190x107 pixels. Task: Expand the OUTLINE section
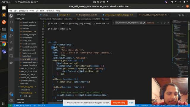20,100
